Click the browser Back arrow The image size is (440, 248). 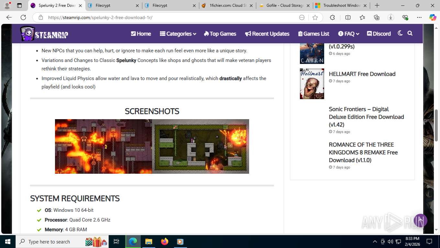pyautogui.click(x=9, y=17)
